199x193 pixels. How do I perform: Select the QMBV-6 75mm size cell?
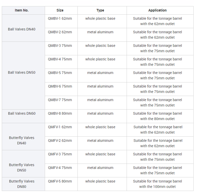click(x=60, y=86)
